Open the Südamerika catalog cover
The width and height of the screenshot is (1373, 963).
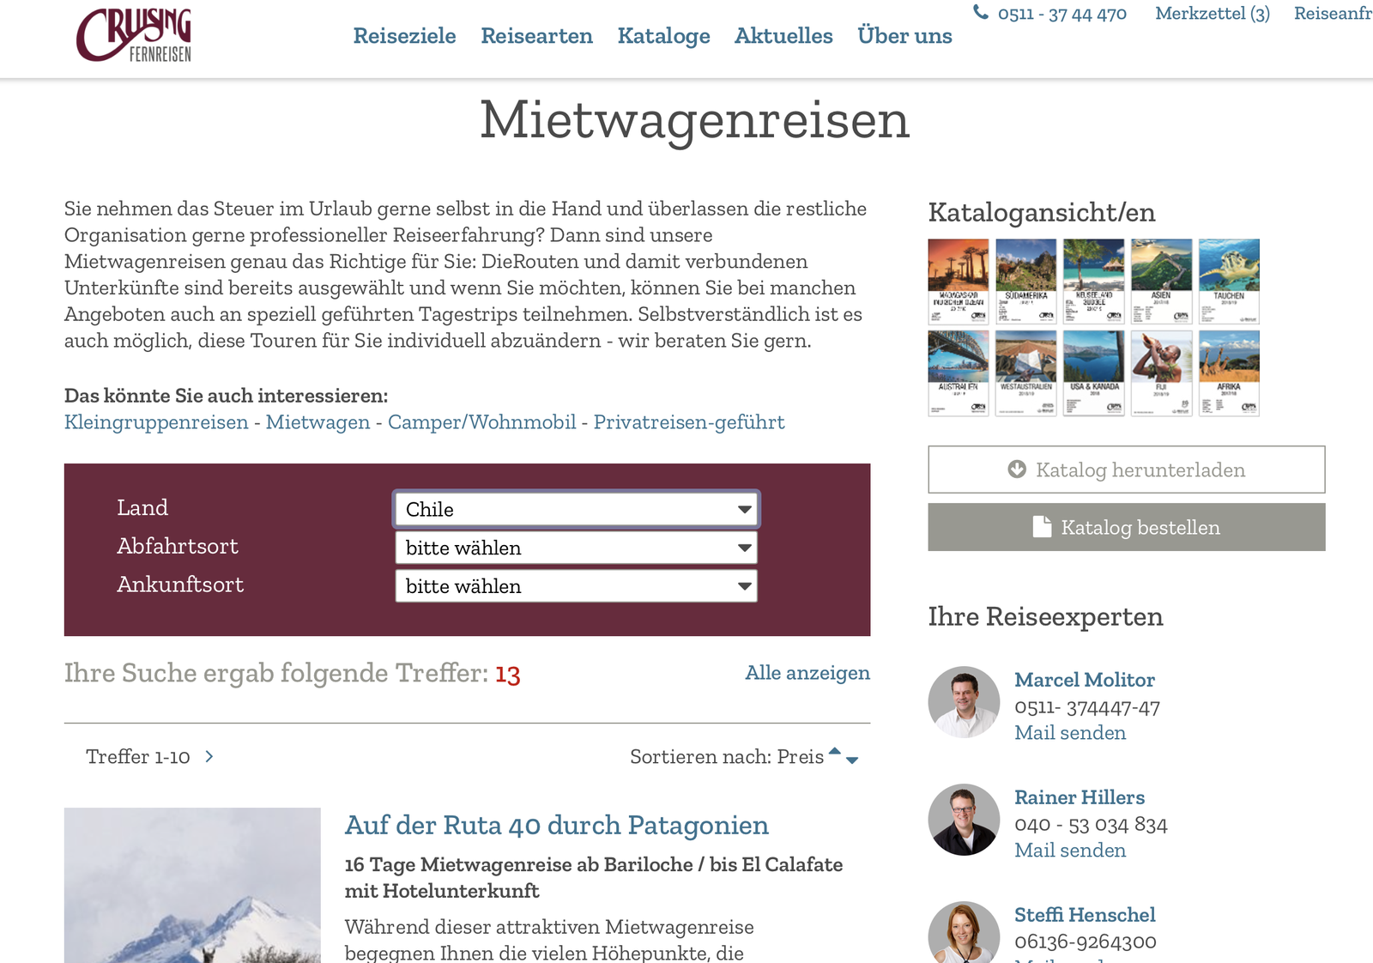[1025, 282]
